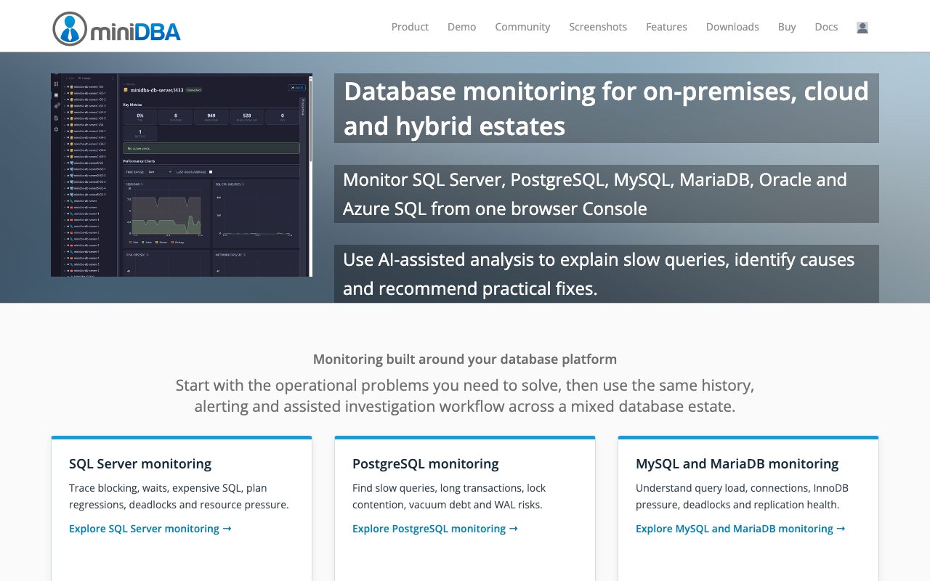Click the "Database monitoring for on-premises, cloud" headline
Image resolution: width=930 pixels, height=581 pixels.
tap(607, 108)
